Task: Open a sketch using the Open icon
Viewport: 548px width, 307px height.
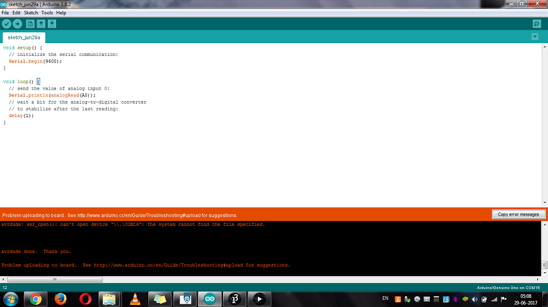Action: [41, 24]
